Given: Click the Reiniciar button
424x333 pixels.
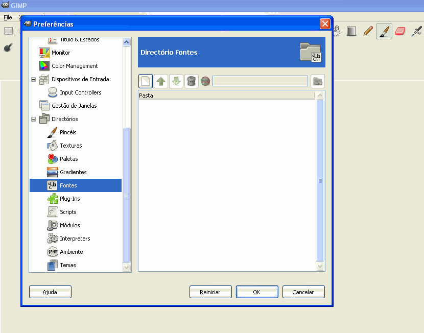Looking at the screenshot, I should tap(210, 292).
